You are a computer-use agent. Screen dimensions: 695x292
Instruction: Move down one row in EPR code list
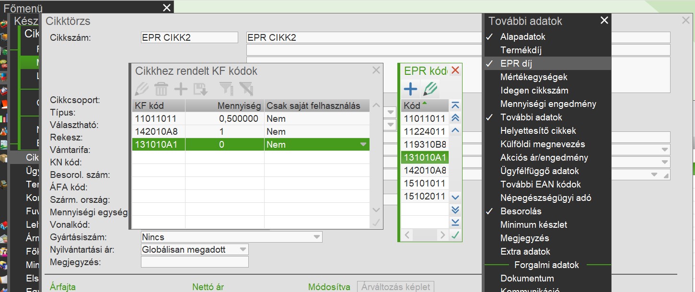[x=455, y=197]
